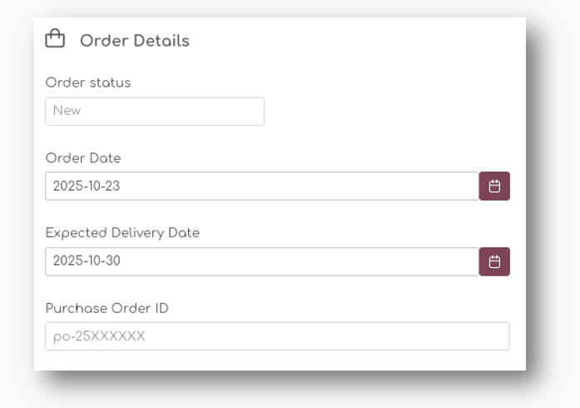This screenshot has height=408, width=580.
Task: Open the Expected Delivery Date calendar picker
Action: pos(494,261)
